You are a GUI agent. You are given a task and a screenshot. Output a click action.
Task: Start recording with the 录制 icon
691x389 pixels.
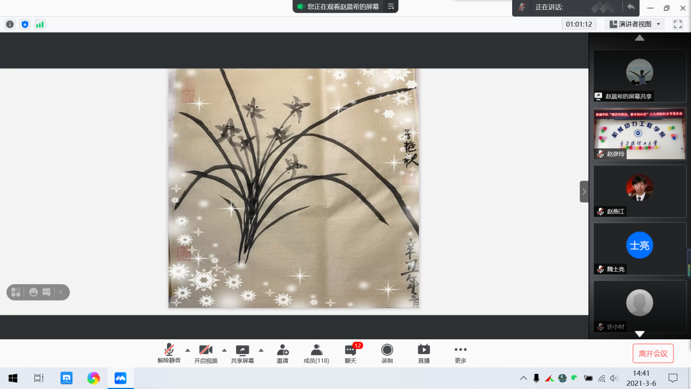coord(387,353)
